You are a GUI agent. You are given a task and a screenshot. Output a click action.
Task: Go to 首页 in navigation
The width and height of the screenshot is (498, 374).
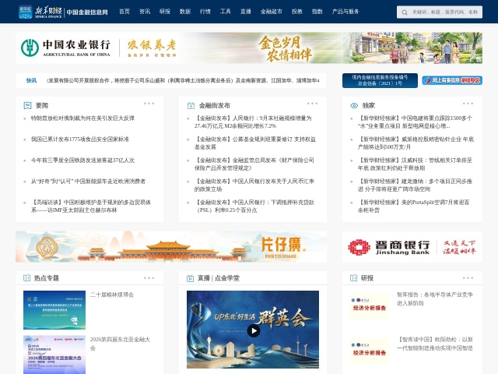click(124, 12)
